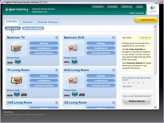Click the TV device icon in DVD Living Room
164x123 pixels.
[75, 94]
